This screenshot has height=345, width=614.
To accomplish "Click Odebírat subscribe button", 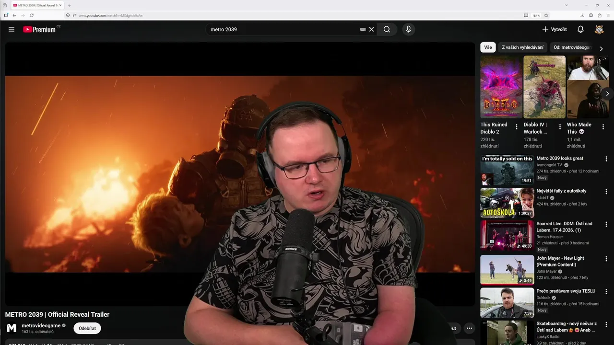I will [87, 328].
